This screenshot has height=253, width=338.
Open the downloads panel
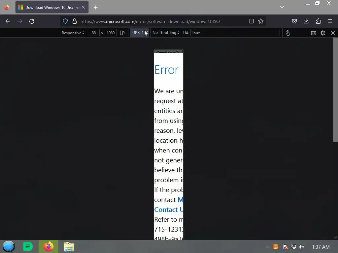click(x=306, y=21)
